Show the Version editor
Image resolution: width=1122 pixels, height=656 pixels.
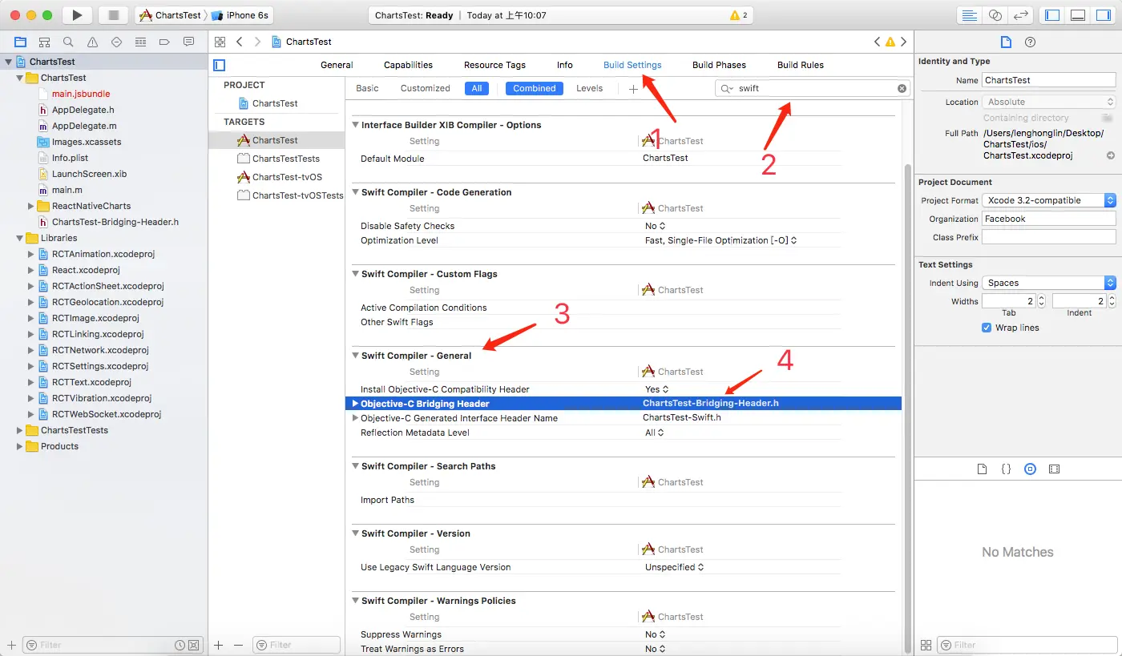coord(1020,15)
